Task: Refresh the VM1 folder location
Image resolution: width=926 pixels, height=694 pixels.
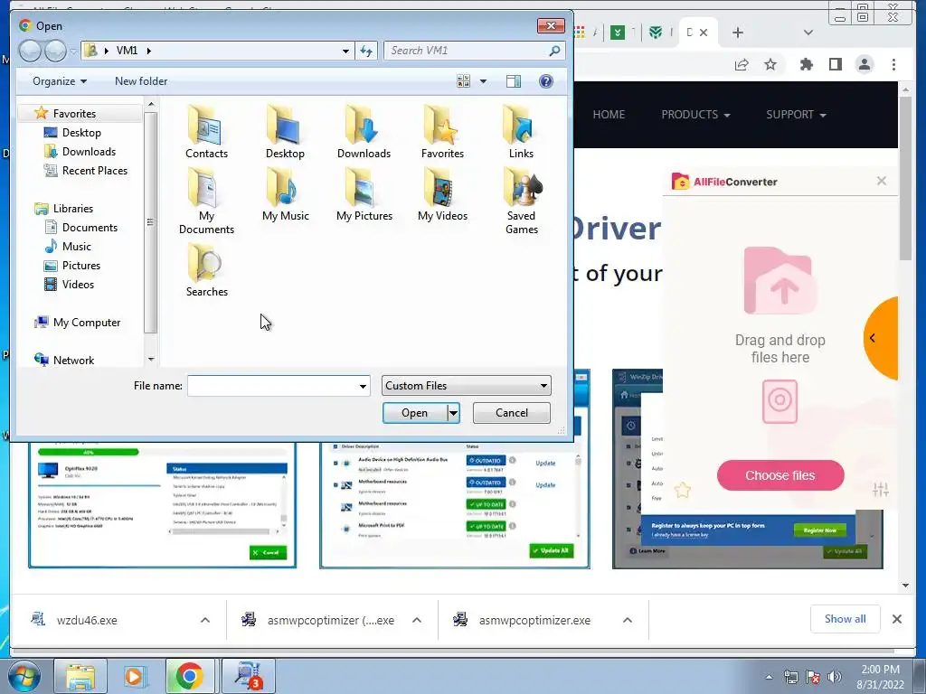Action: [366, 51]
